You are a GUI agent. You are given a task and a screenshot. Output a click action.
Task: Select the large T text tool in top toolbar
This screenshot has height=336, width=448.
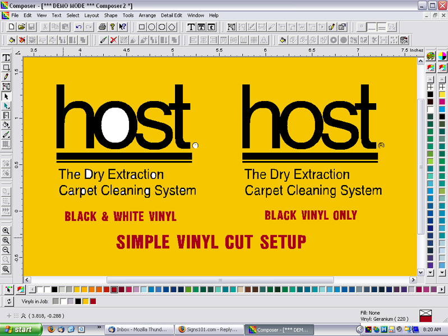(x=191, y=27)
